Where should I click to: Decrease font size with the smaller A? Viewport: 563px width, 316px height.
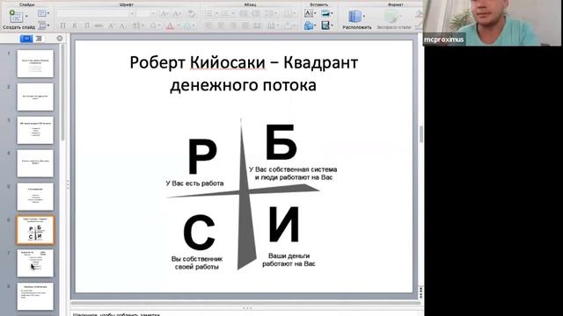click(x=177, y=14)
